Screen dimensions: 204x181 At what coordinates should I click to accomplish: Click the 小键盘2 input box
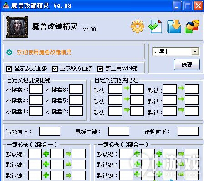point(76,111)
